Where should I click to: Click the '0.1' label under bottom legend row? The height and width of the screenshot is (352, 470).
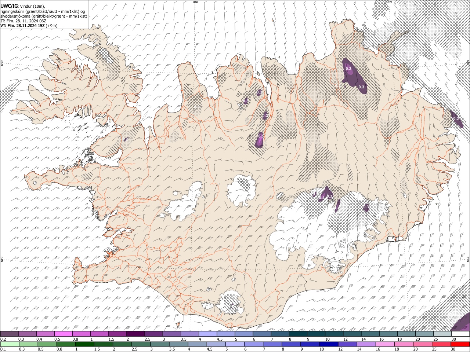click(3, 349)
